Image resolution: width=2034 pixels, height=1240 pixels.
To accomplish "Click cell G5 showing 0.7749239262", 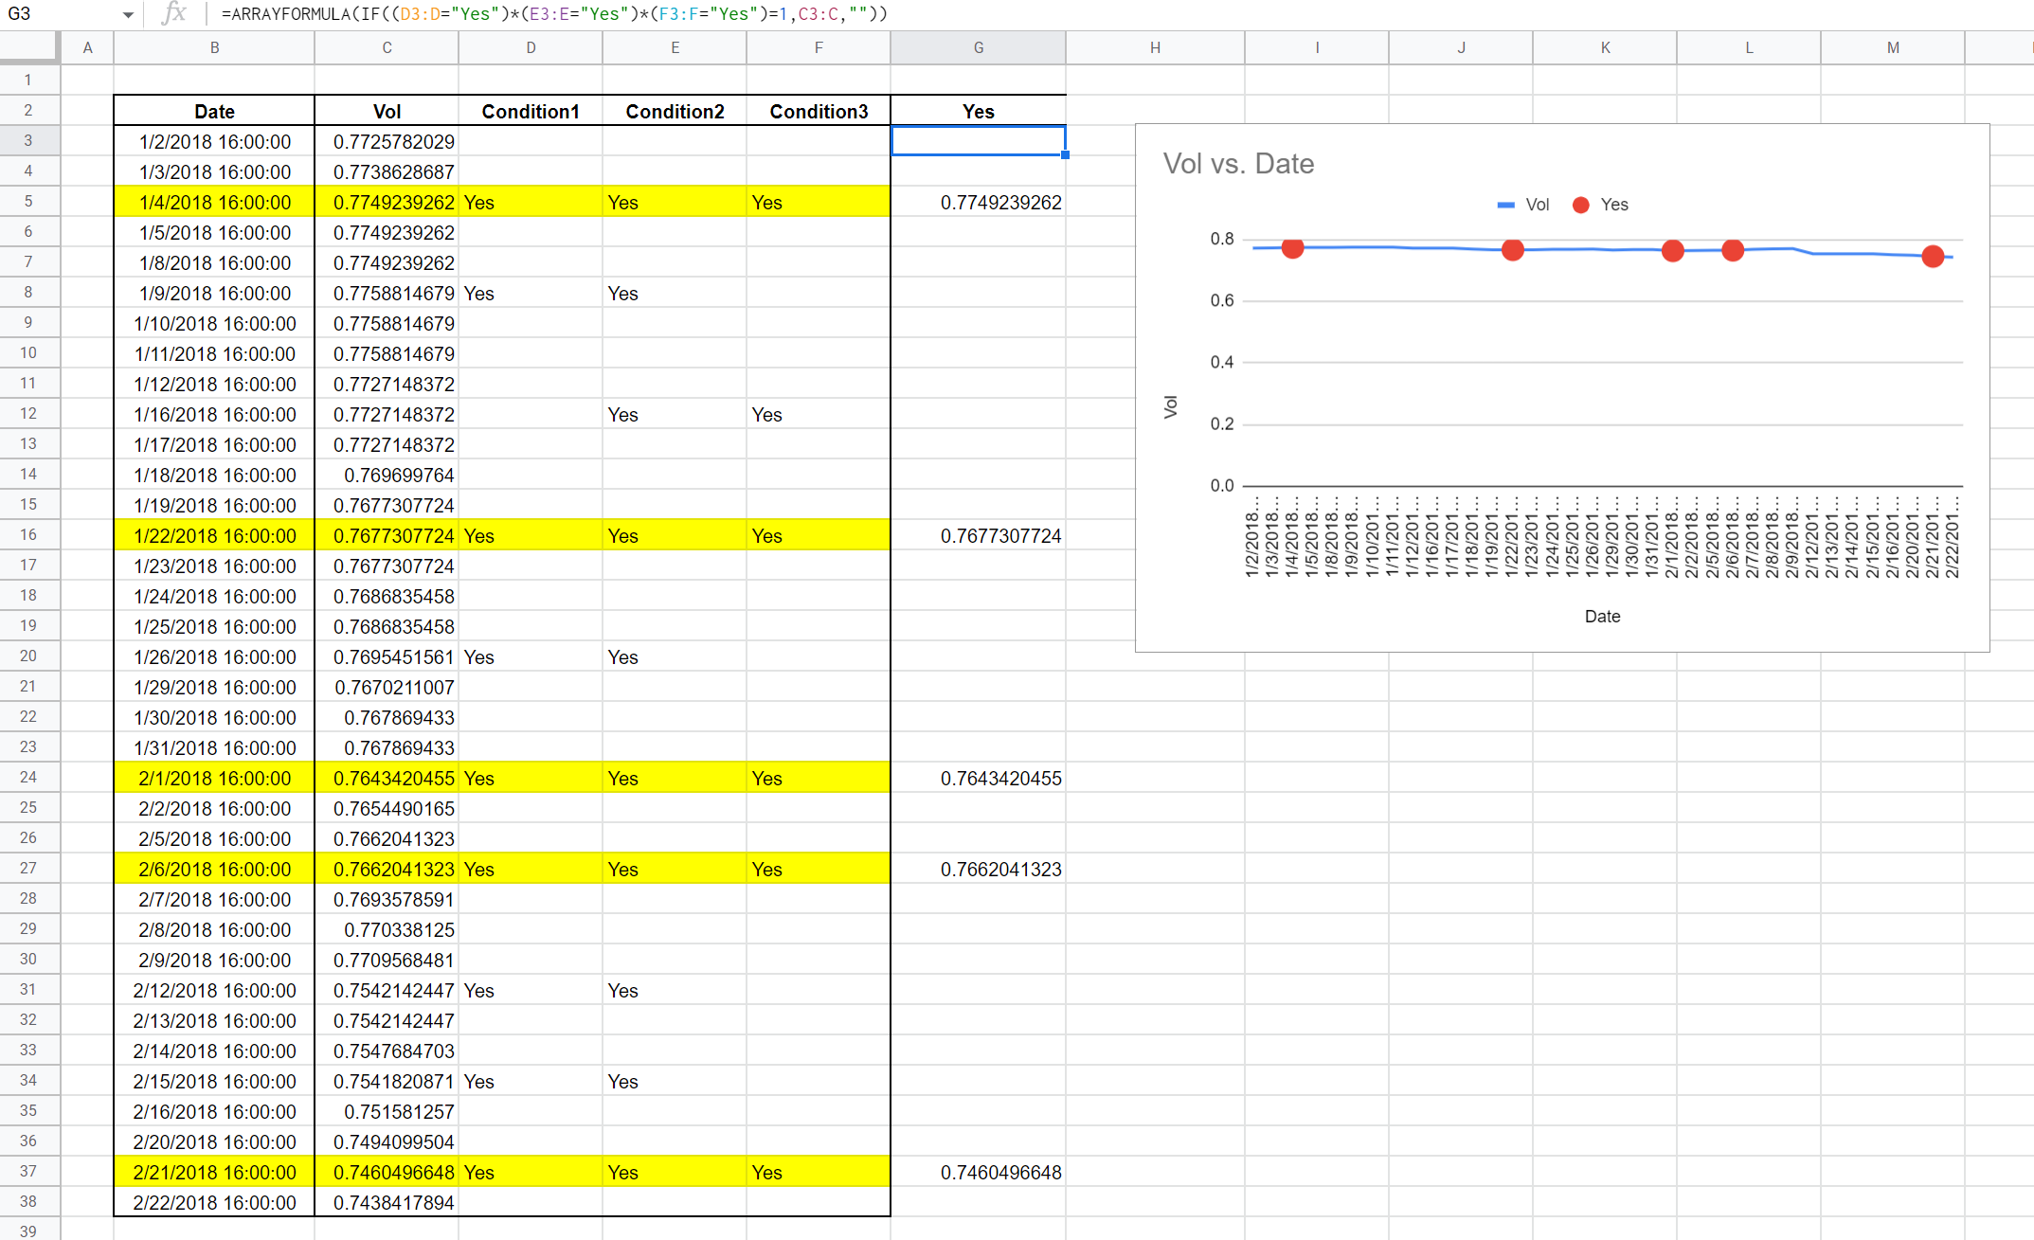I will 978,203.
